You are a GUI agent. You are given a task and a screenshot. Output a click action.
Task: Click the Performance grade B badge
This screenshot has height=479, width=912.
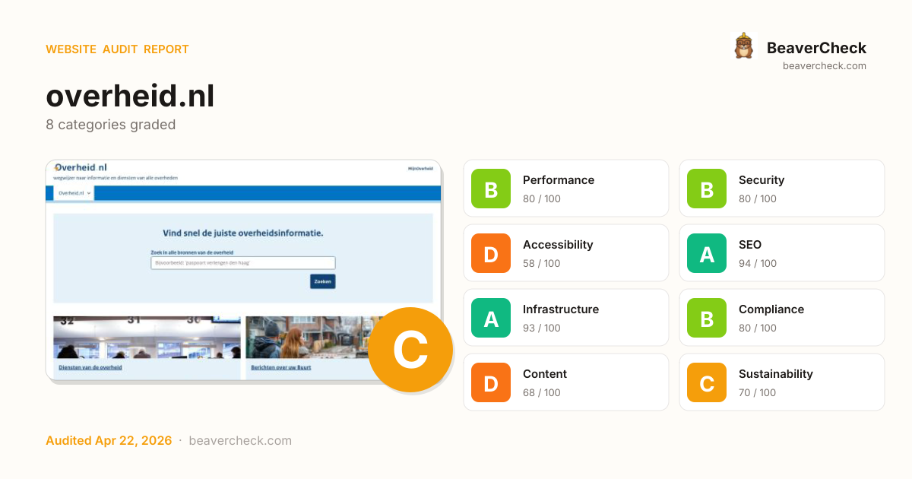(x=491, y=189)
